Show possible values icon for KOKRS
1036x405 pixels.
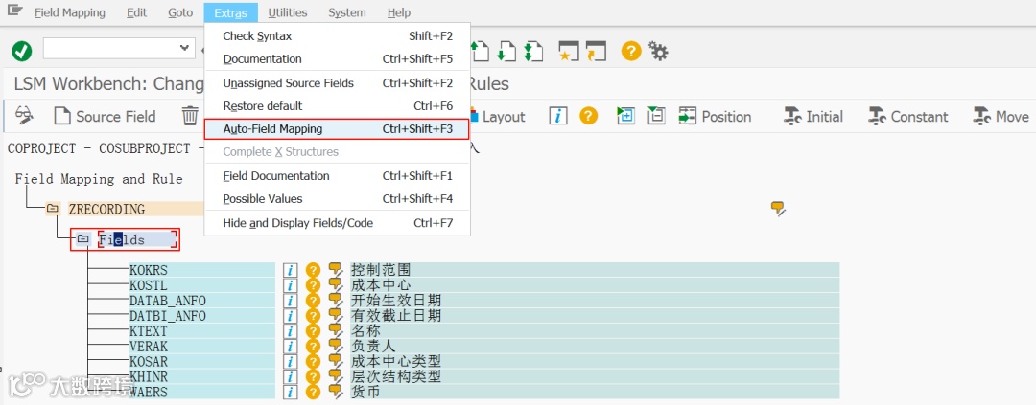313,270
